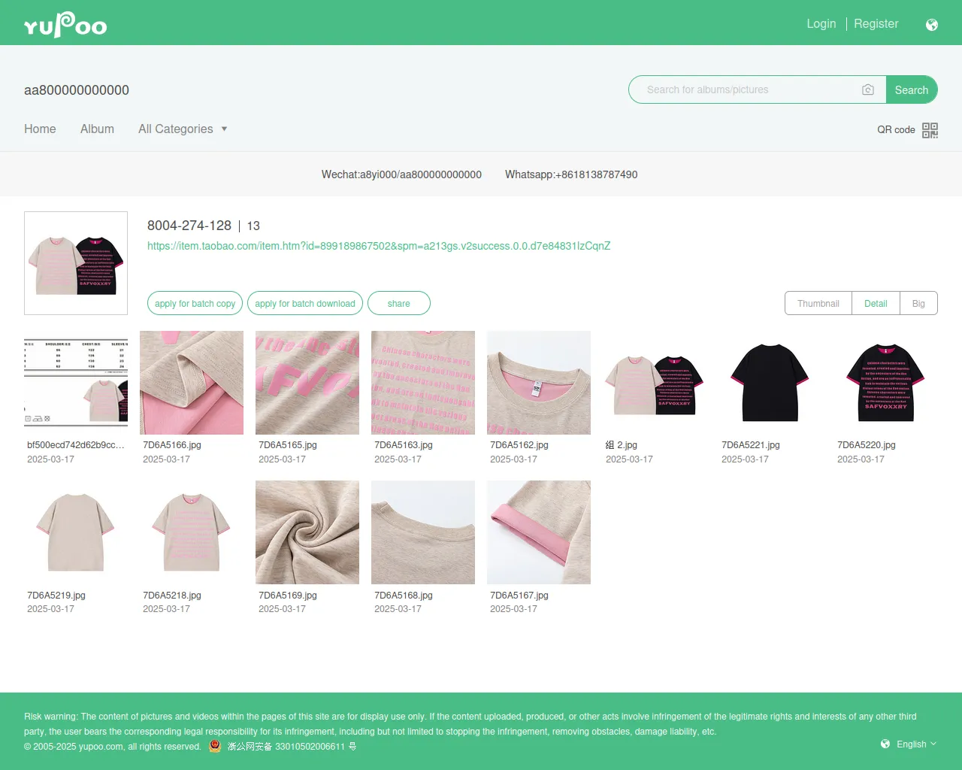Image resolution: width=962 pixels, height=770 pixels.
Task: Click the camera image-search icon
Action: [x=868, y=89]
